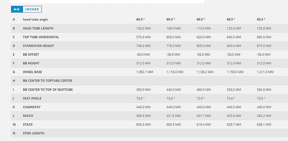The image size is (288, 141).
Task: Click the CHAINSTAY row label
Action: pos(32,107)
